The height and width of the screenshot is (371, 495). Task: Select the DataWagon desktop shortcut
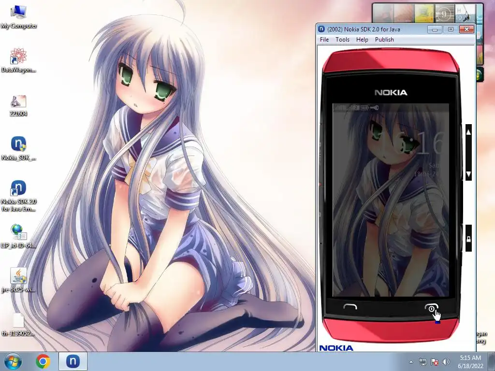point(18,60)
